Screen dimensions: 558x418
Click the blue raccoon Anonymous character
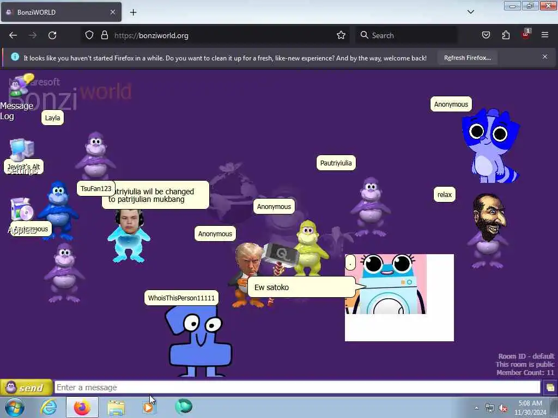491,146
